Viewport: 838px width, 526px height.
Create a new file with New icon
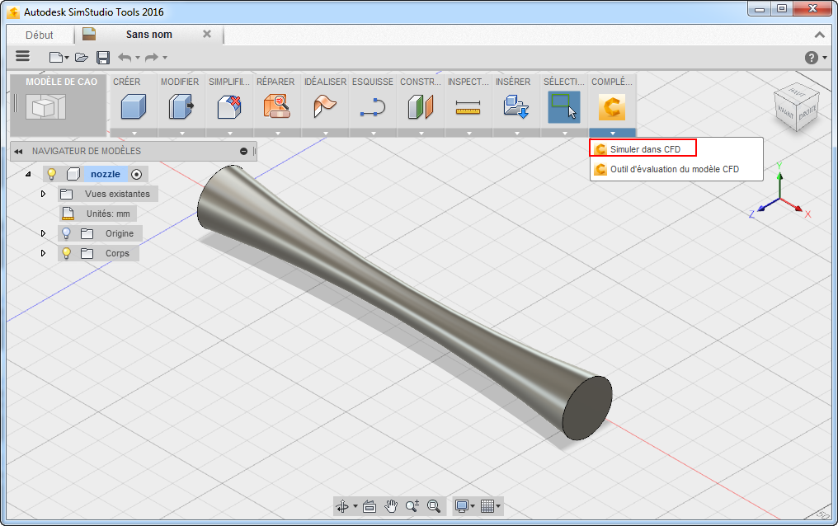coord(56,57)
